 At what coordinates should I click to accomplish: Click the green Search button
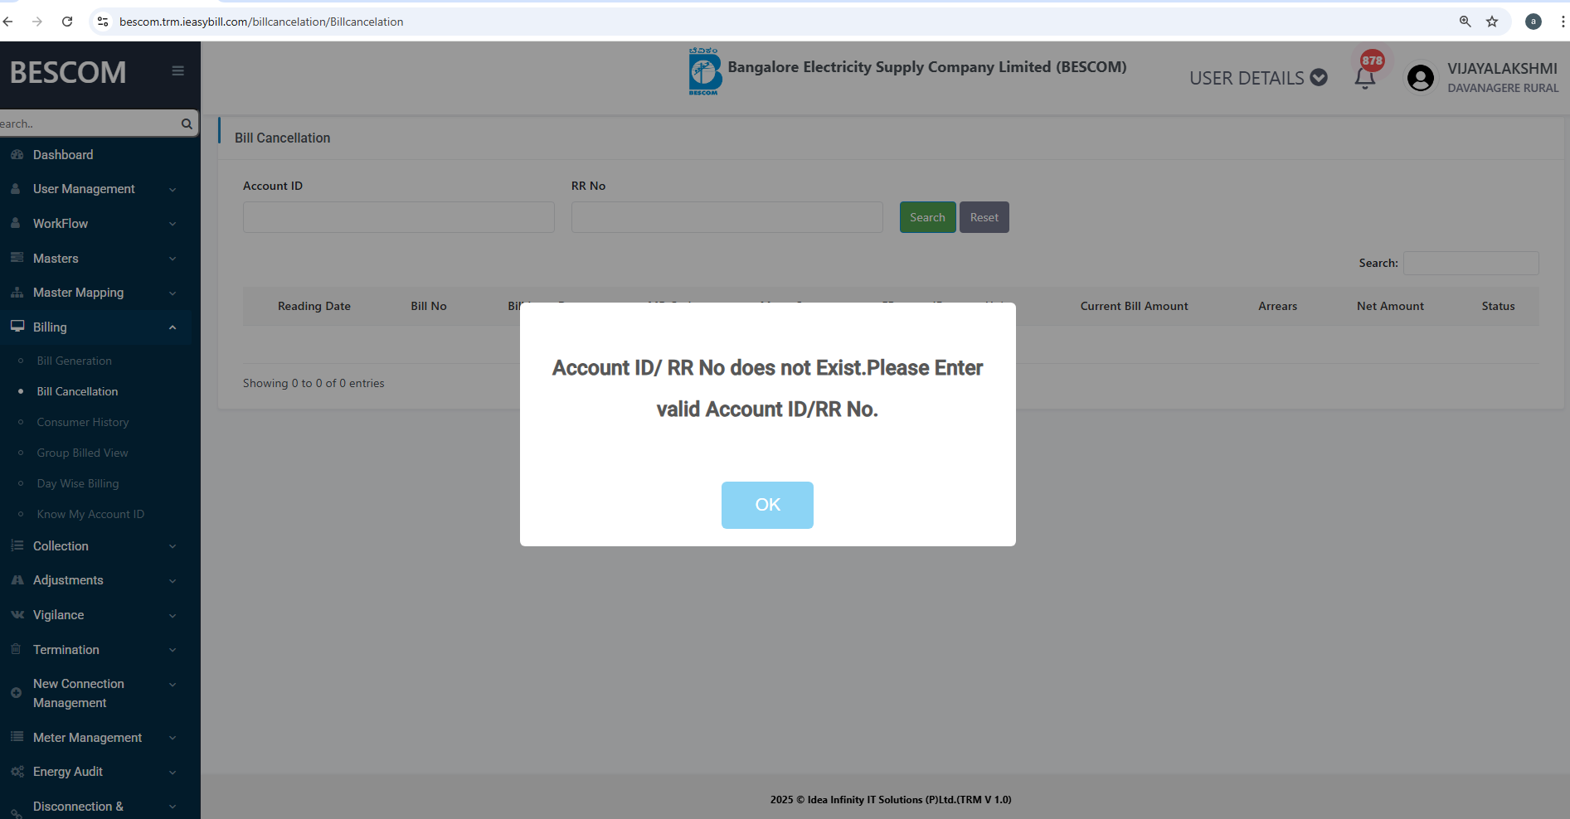coord(927,217)
